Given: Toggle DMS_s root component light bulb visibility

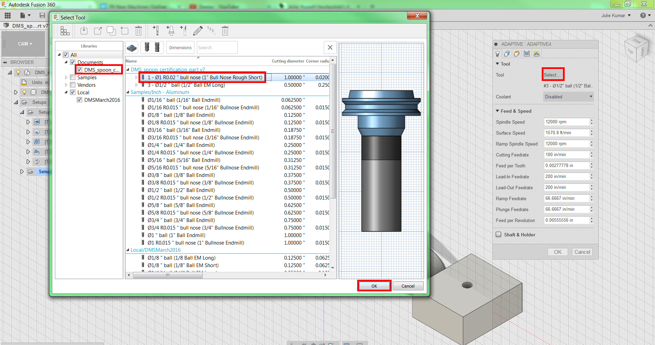Looking at the screenshot, I should 18,72.
